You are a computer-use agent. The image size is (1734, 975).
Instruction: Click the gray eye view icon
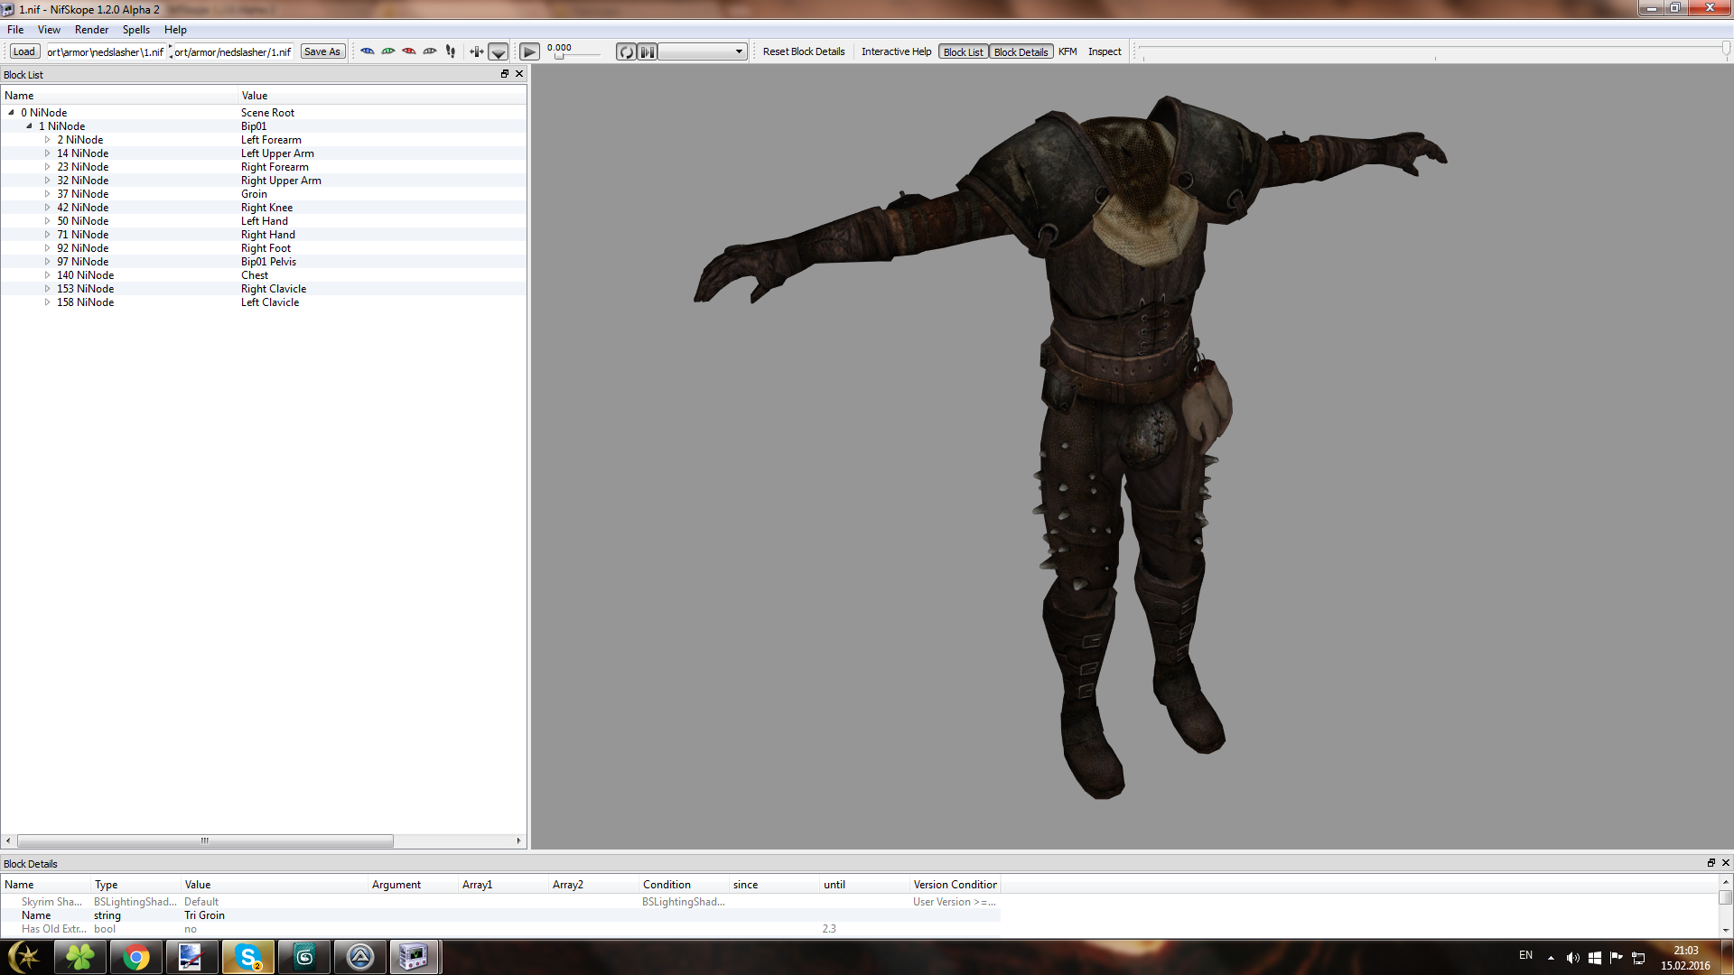pos(430,51)
